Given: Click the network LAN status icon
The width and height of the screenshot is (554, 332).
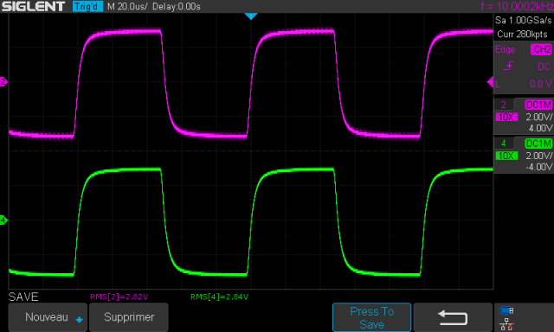Looking at the screenshot, I should click(x=506, y=324).
